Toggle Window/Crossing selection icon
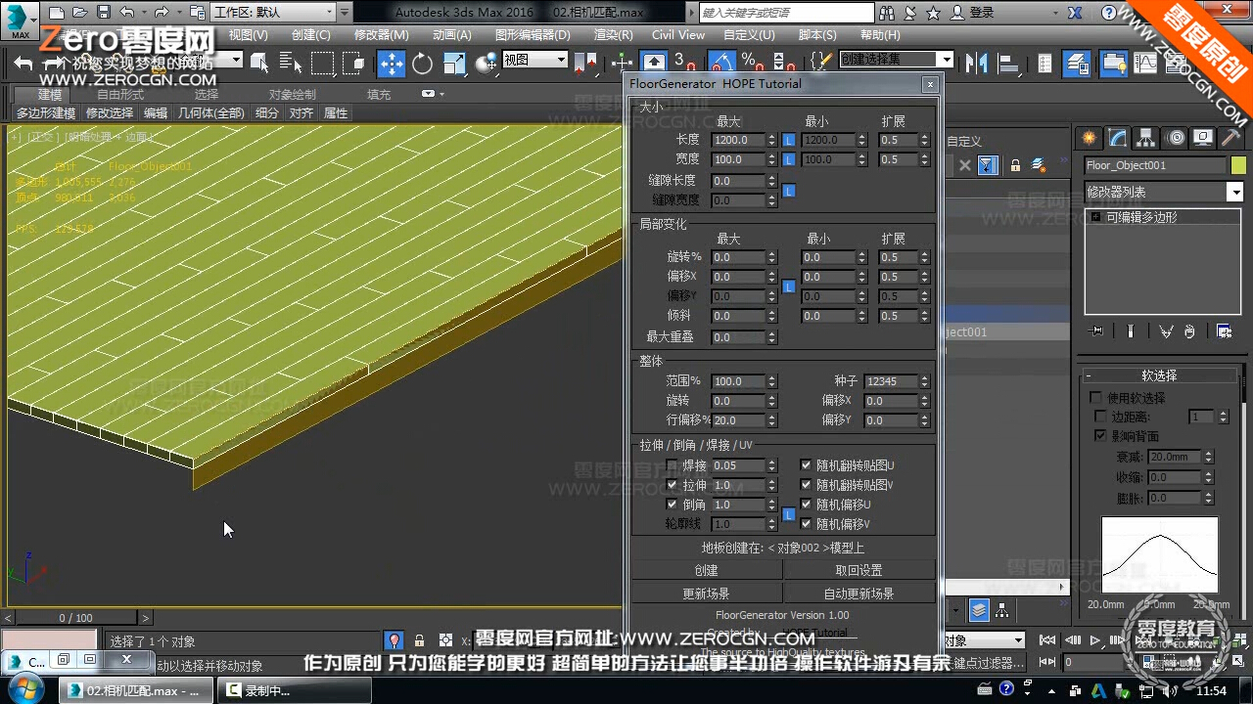The width and height of the screenshot is (1253, 704). pos(353,63)
